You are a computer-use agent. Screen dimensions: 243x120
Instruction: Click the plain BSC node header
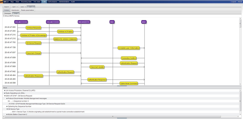click(112, 22)
